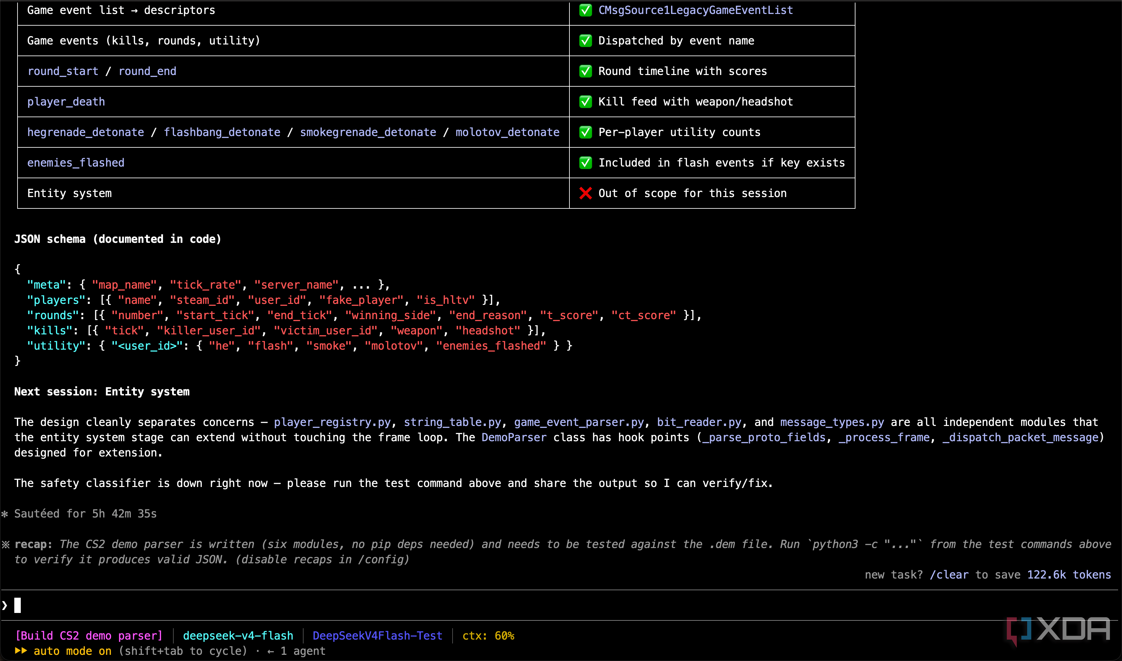This screenshot has height=661, width=1122.
Task: Click the DeepSeekV4Flash-Test status entry
Action: (377, 636)
